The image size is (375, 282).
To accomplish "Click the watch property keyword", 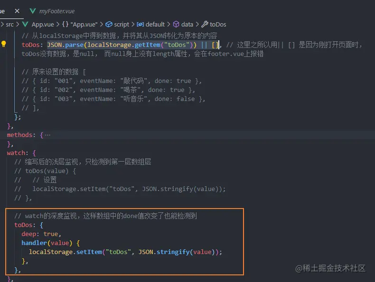I will [17, 153].
